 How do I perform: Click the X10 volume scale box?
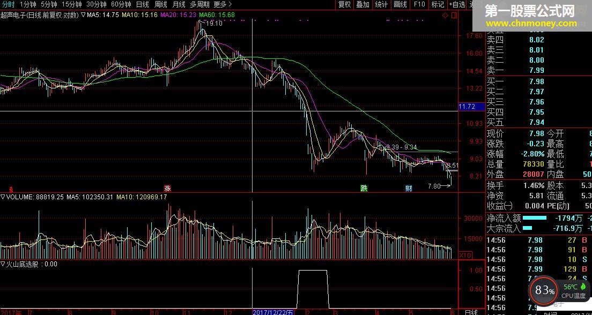pos(465,256)
